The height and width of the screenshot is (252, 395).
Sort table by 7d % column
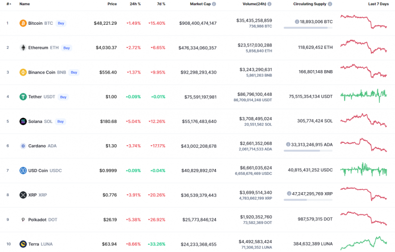click(161, 4)
